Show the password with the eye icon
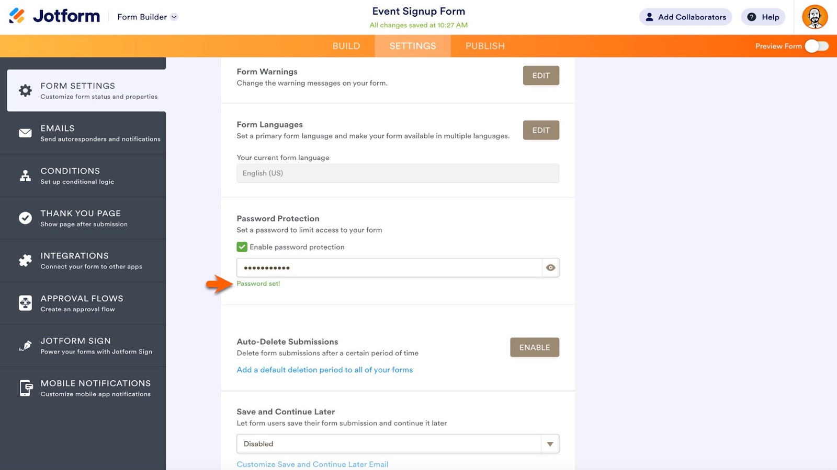 (550, 267)
